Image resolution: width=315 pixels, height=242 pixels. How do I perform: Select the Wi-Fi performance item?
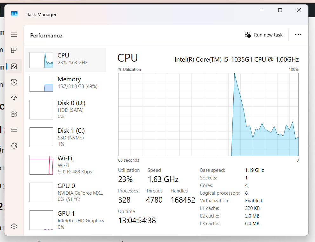pos(66,165)
